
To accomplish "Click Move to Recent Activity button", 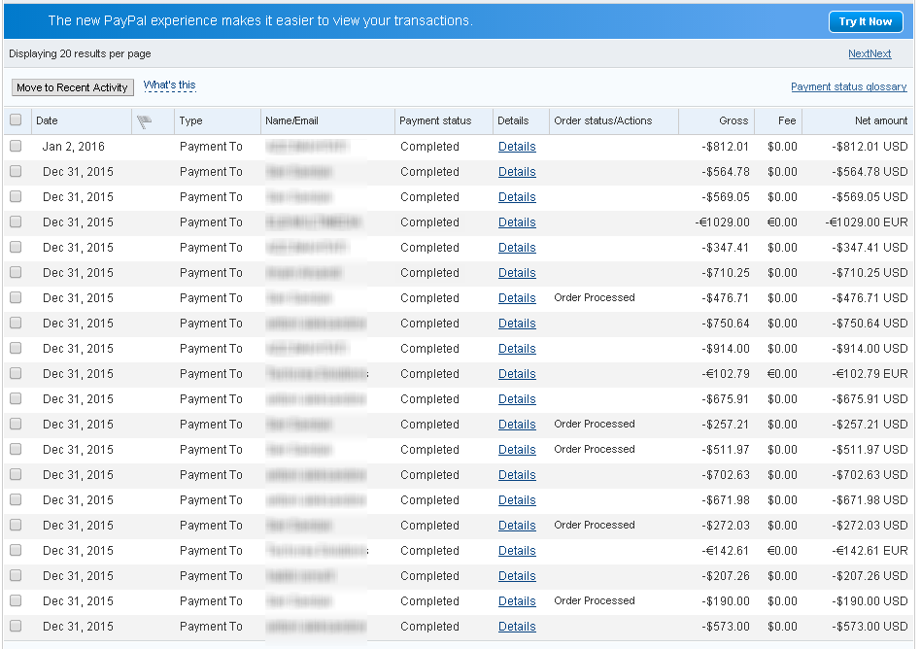I will tap(72, 87).
